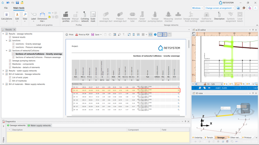The height and width of the screenshot is (145, 259).
Task: Open Bill of manholes tree item
Action: (19, 81)
